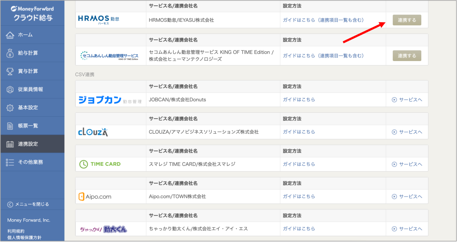Click text スマレジ TIME CARD/株式会社スマレジ
The height and width of the screenshot is (242, 457).
(x=192, y=164)
